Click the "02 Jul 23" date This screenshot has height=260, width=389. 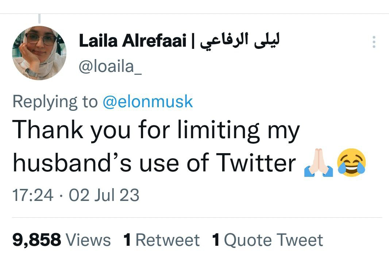104,195
